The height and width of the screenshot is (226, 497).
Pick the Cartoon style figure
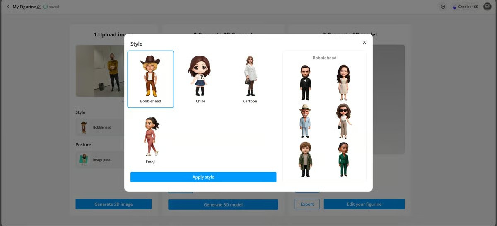(250, 79)
